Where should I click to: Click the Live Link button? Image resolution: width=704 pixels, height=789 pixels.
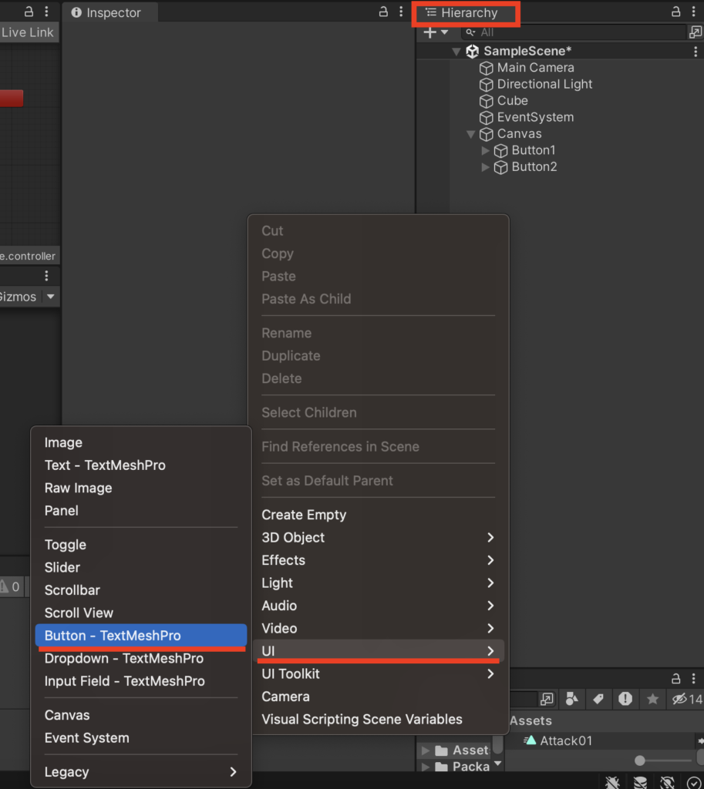click(x=26, y=32)
